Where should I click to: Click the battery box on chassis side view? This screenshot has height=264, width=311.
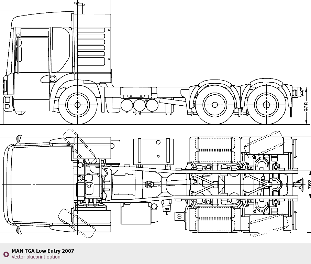136,93
